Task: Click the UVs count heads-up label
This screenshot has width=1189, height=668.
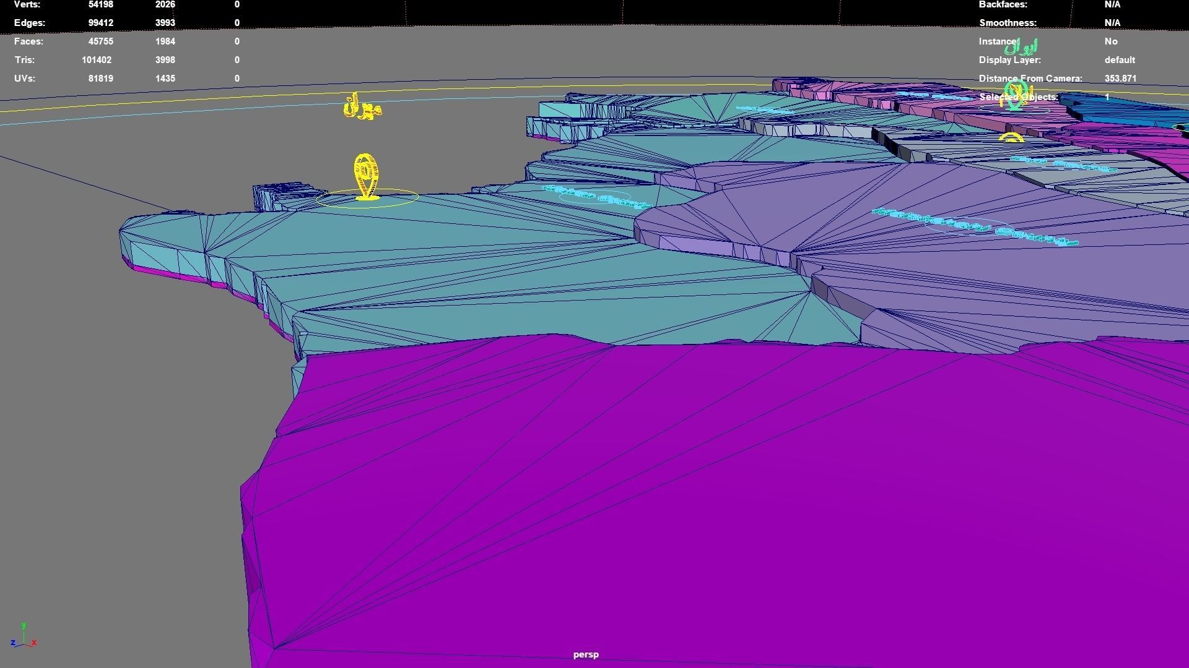Action: (x=25, y=79)
